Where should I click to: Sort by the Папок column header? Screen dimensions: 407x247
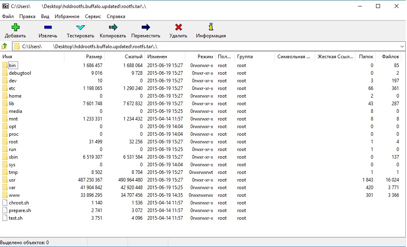(366, 57)
